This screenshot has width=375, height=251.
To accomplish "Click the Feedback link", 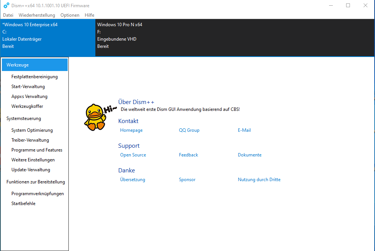I will coord(188,155).
